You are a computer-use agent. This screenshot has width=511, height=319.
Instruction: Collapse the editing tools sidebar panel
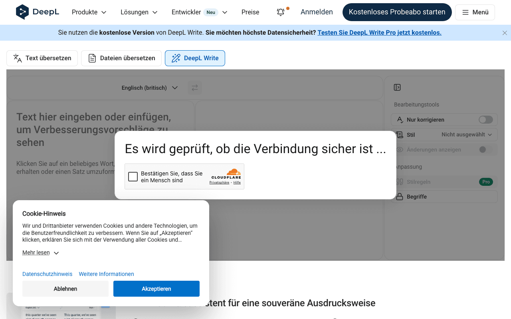pos(397,87)
